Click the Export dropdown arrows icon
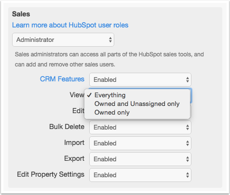This screenshot has height=195, width=230. click(x=188, y=159)
